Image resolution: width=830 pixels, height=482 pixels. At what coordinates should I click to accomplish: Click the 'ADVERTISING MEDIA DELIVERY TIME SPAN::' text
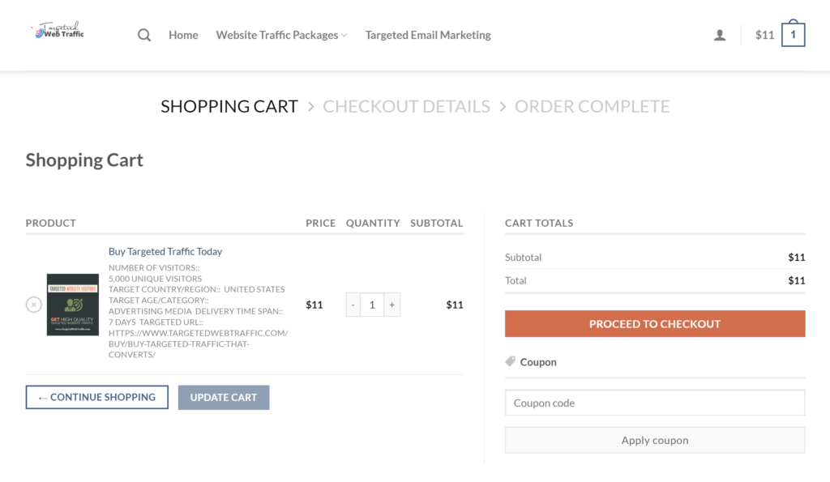(x=196, y=311)
